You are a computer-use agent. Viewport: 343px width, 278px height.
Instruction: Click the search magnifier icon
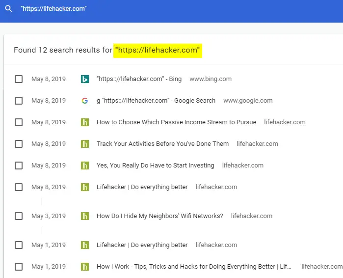tap(8, 9)
